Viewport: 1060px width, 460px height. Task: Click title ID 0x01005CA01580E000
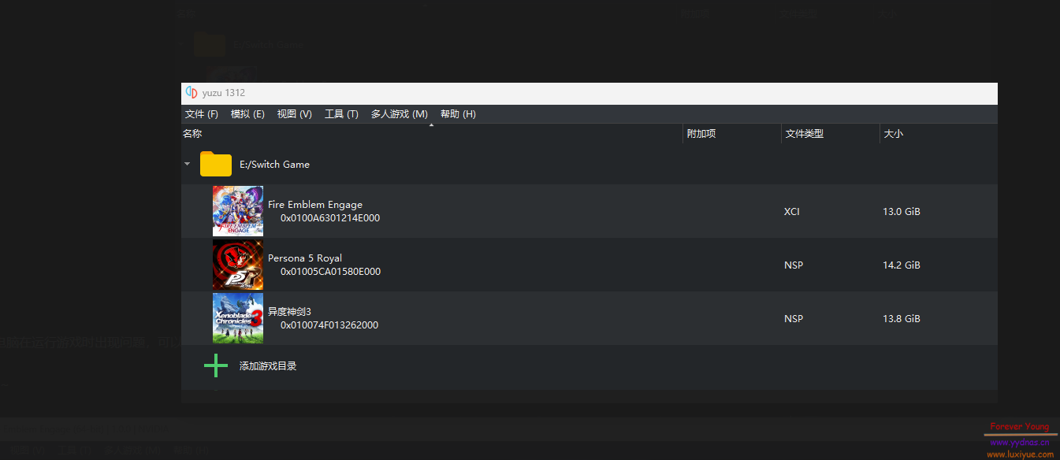(x=330, y=272)
